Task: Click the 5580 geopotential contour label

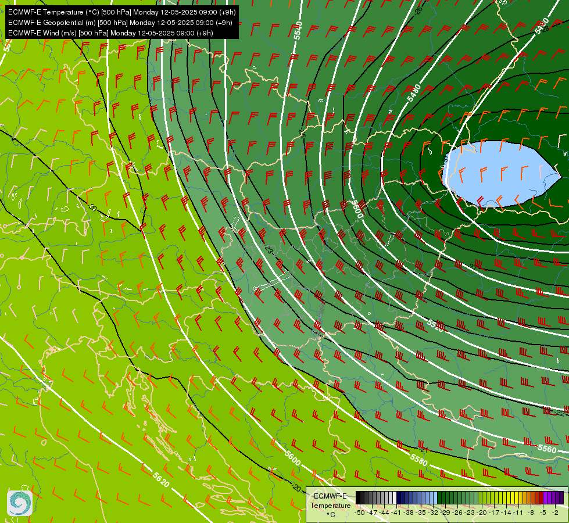Action: tap(419, 460)
